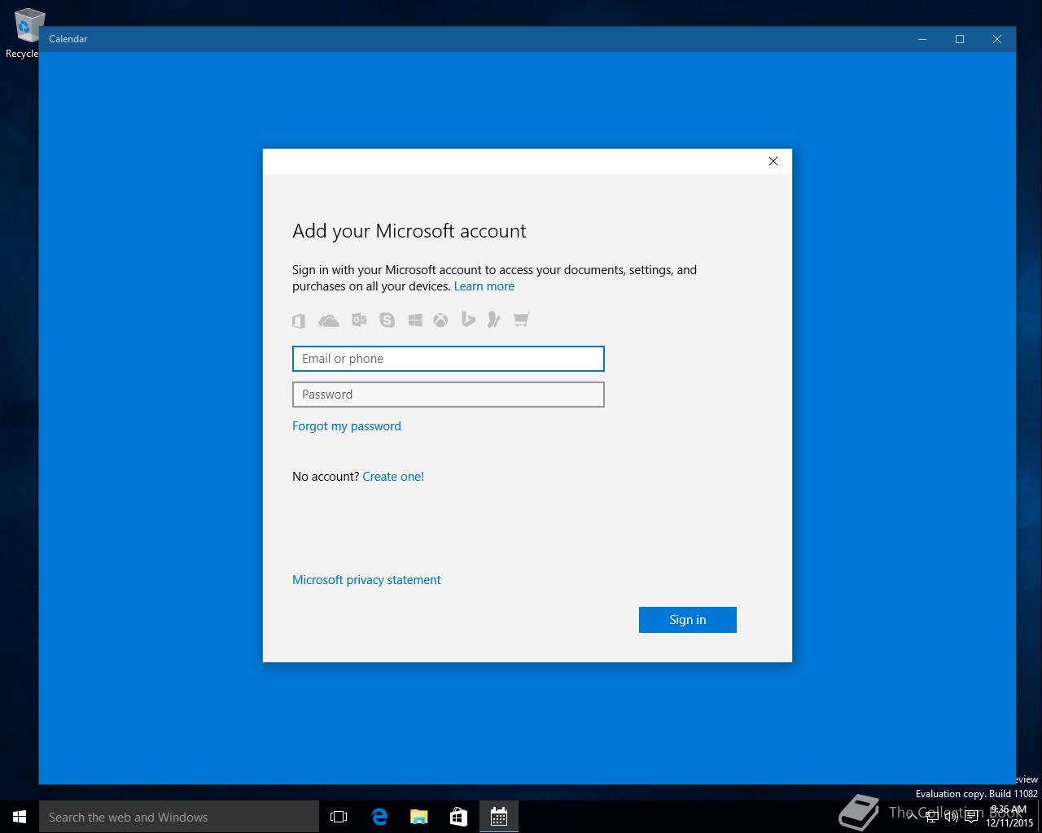Close the Add your Microsoft account dialog
This screenshot has height=833, width=1042.
pos(773,161)
